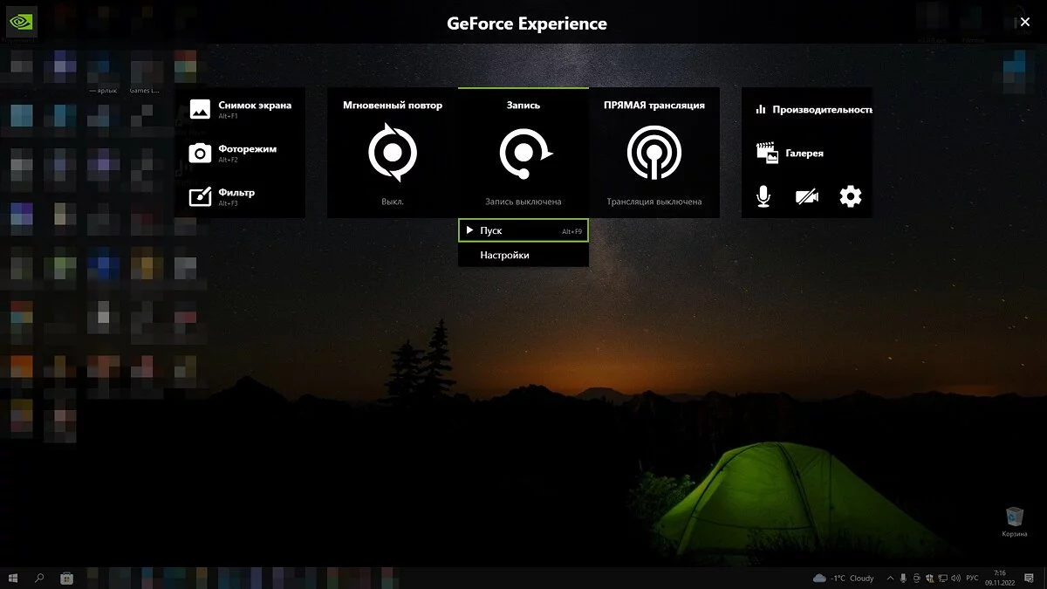
Task: Switch the РУС input language indicator
Action: coord(972,578)
